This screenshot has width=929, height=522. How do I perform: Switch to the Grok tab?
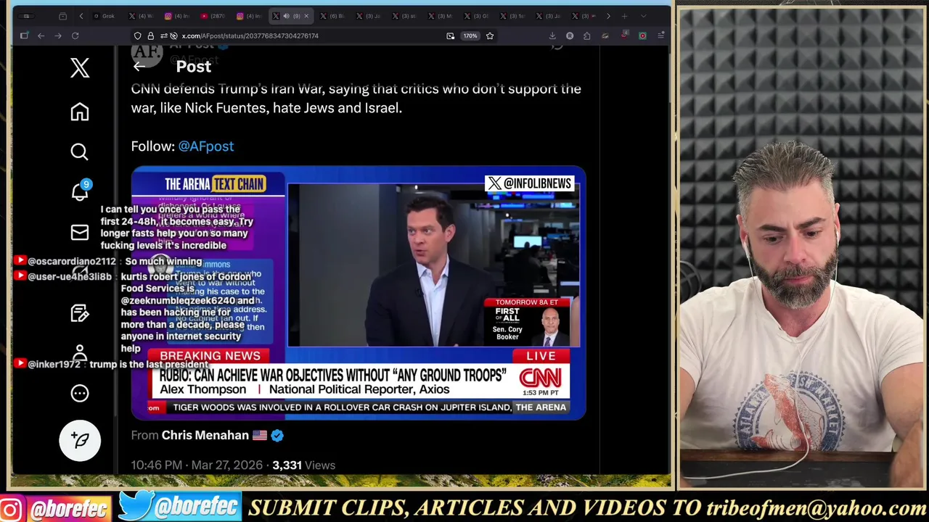(103, 16)
